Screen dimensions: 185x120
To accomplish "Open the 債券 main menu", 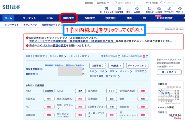I will [x=129, y=18].
